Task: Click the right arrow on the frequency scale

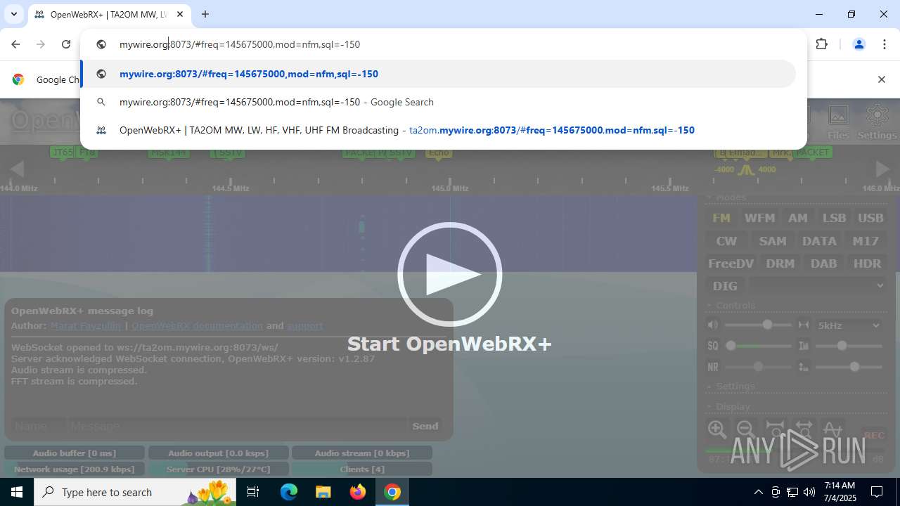Action: (x=882, y=169)
